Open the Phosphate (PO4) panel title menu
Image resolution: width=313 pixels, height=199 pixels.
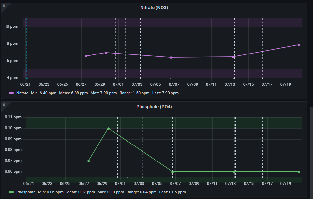pos(154,107)
